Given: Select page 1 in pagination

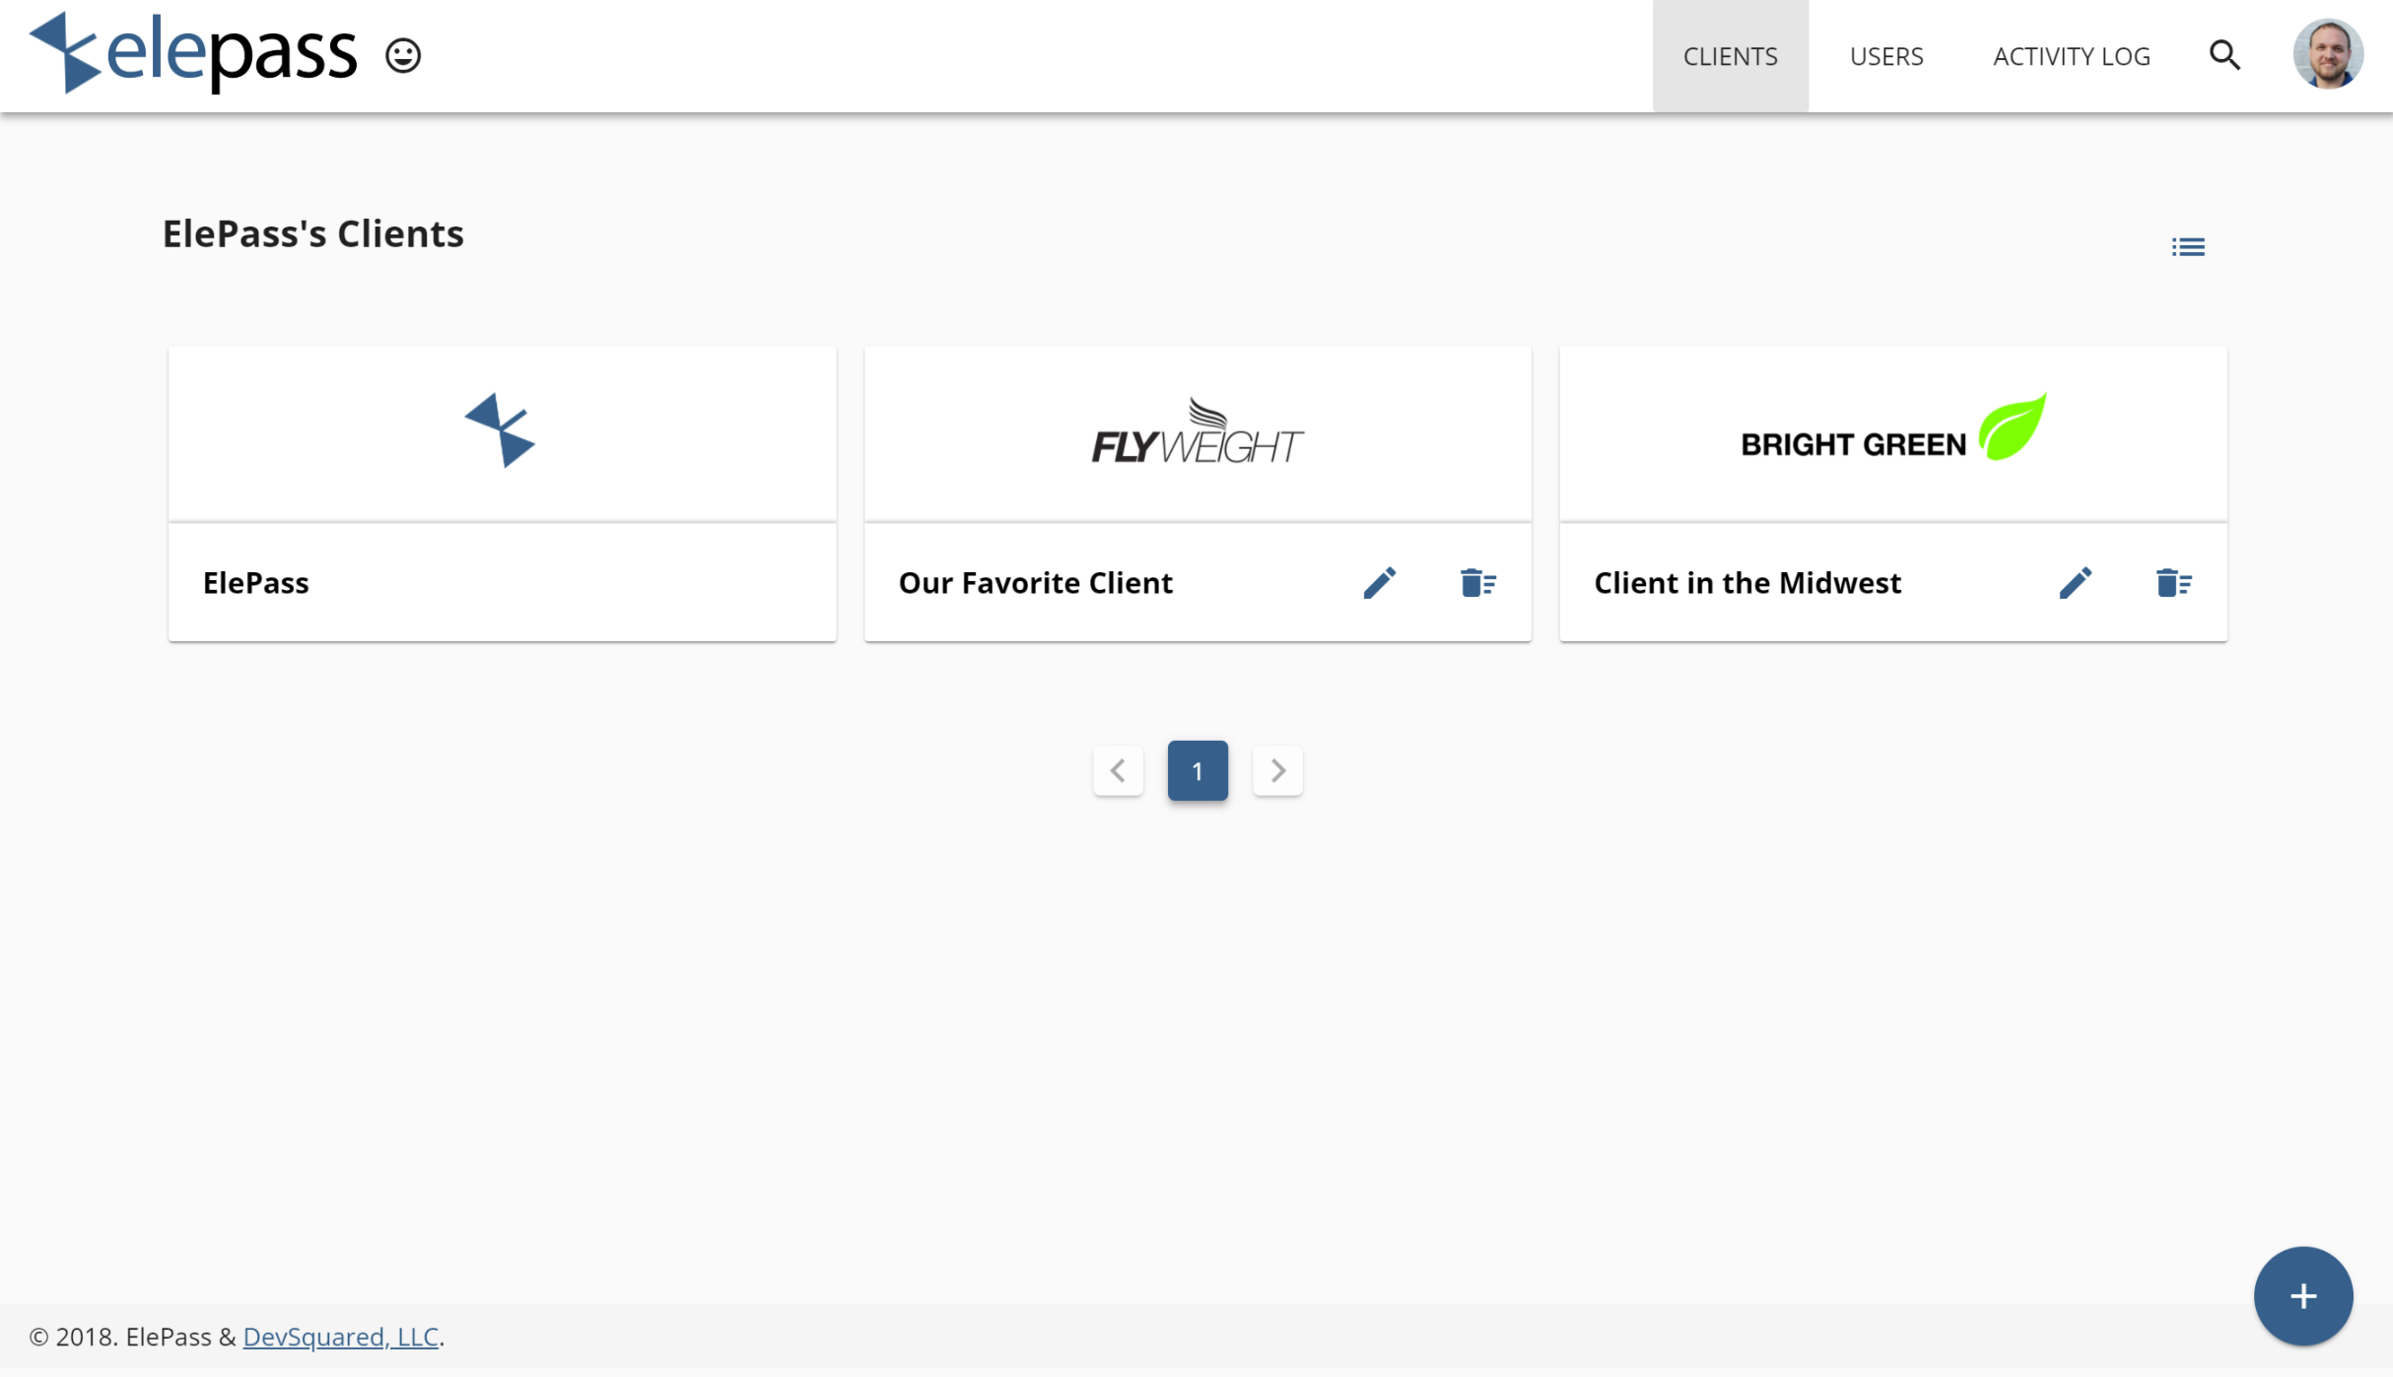Looking at the screenshot, I should point(1197,770).
